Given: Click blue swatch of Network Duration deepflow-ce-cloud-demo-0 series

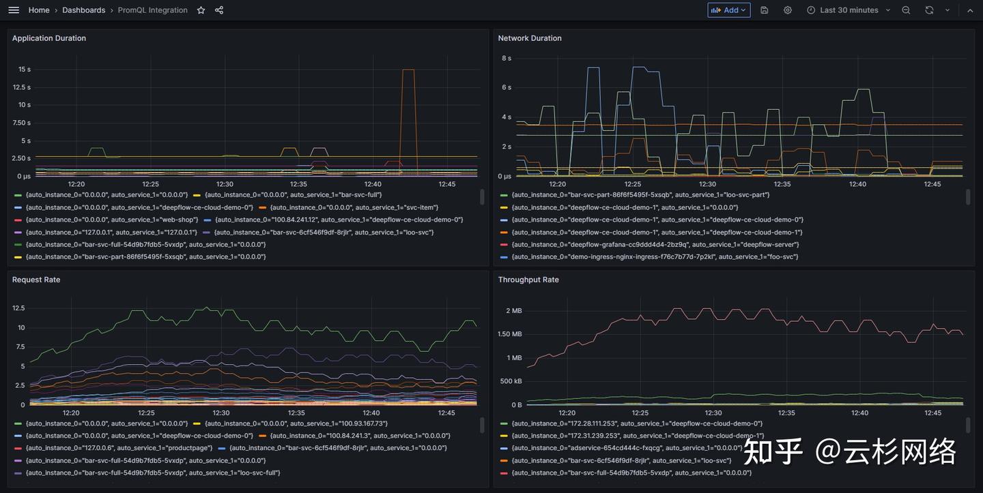Looking at the screenshot, I should (504, 220).
